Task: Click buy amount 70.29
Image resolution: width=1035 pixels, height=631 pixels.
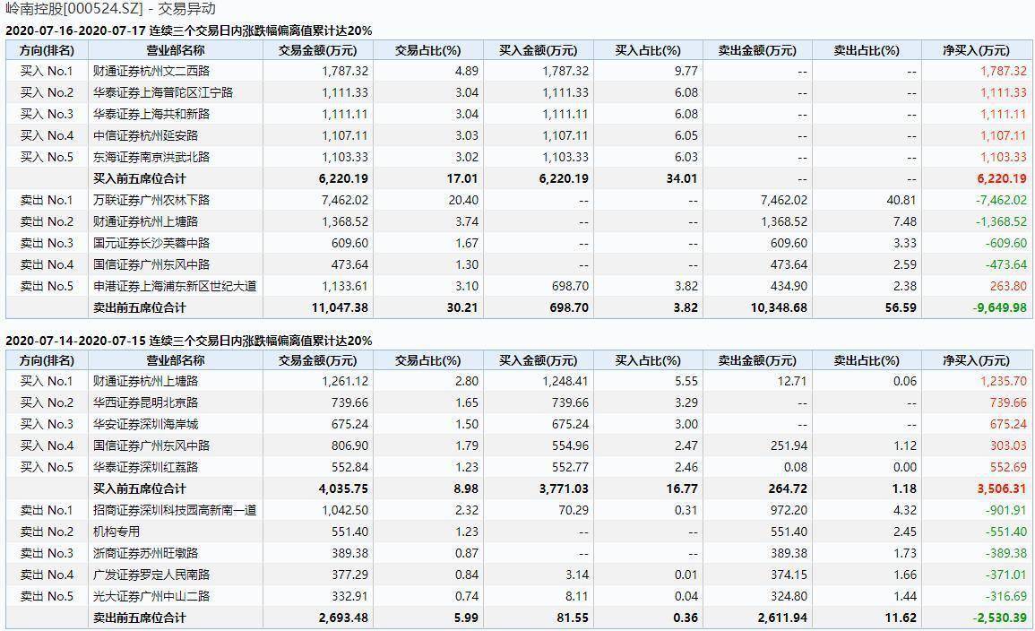Action: [x=573, y=510]
